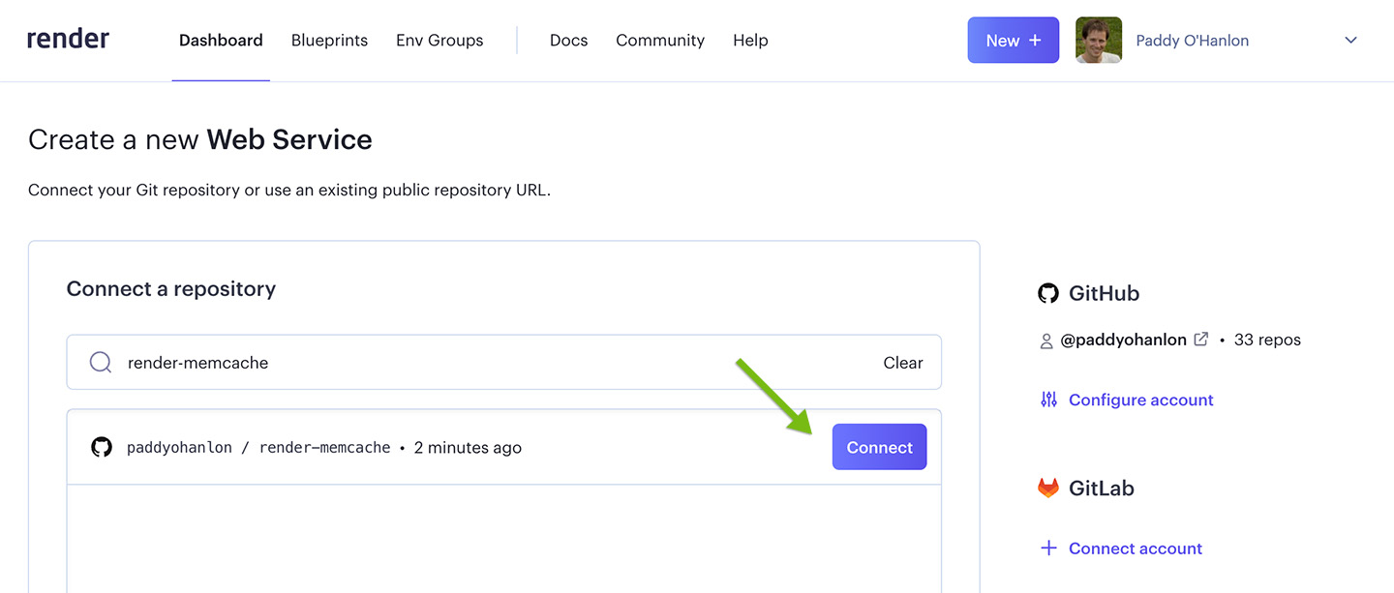Screen dimensions: 1394x593
Task: Connect the render-memcache repository
Action: (x=879, y=447)
